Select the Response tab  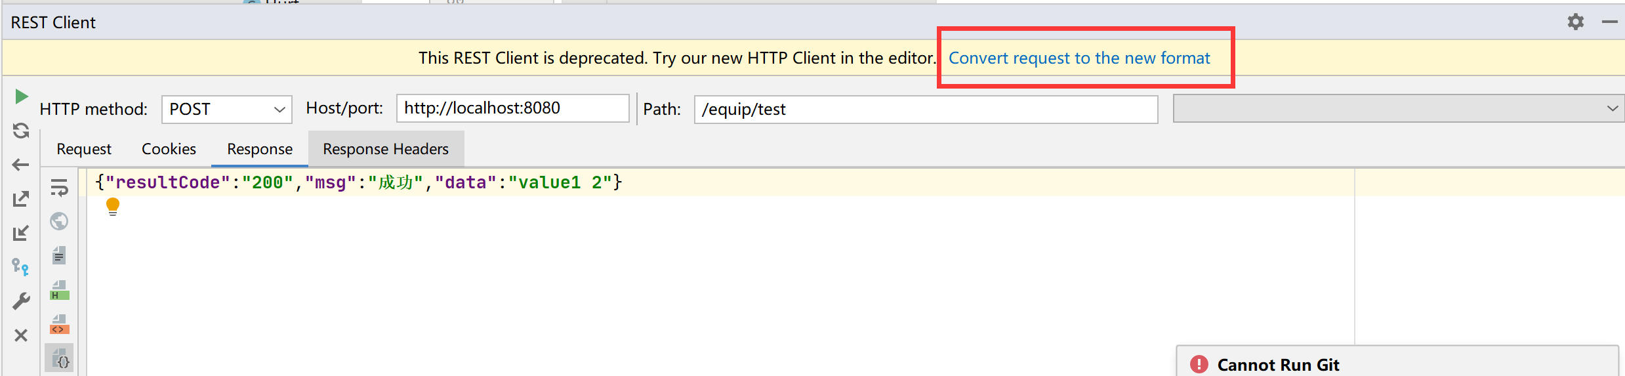[x=260, y=149]
